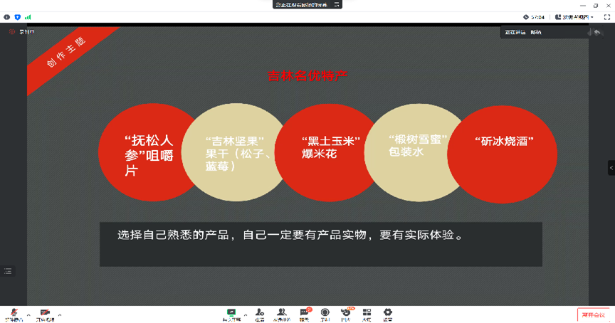Click the 吉林名优特产 slide title
Viewport: 615px width, 323px height.
[x=307, y=75]
